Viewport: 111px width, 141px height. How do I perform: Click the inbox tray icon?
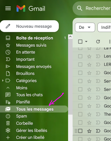tap(8, 38)
